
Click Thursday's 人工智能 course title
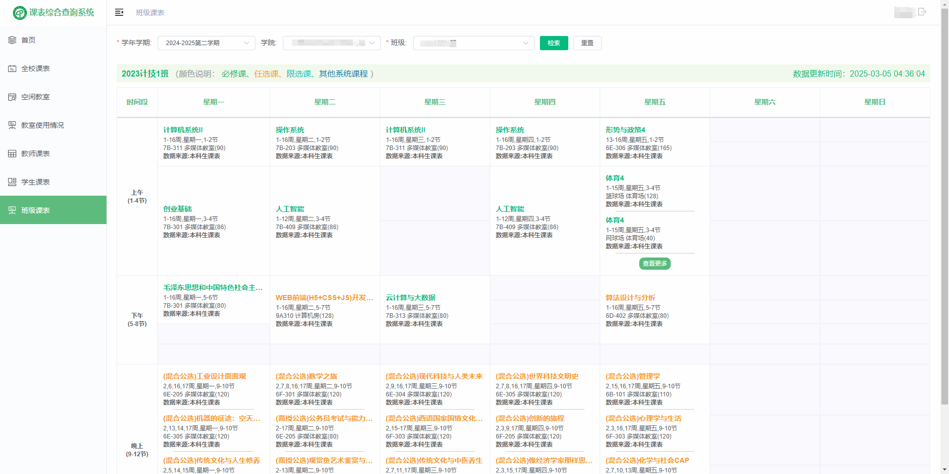point(510,209)
